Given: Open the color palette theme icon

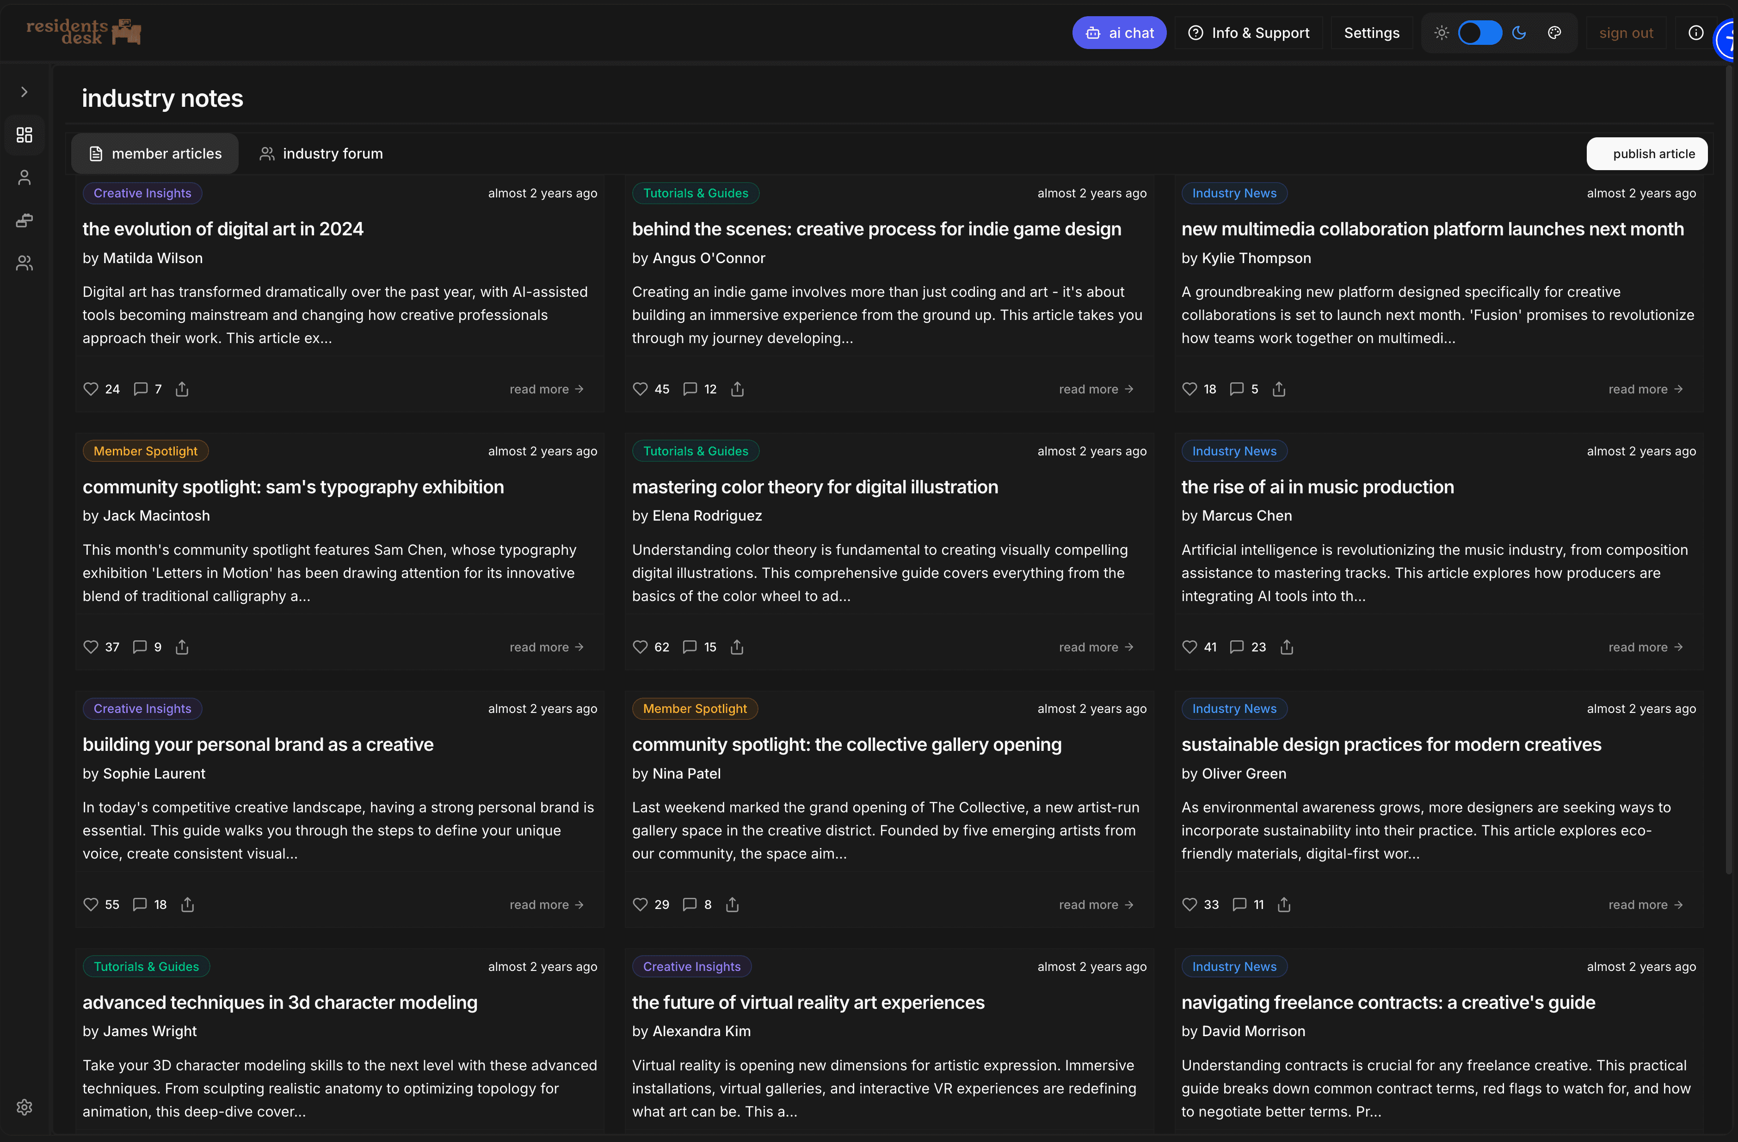Looking at the screenshot, I should pyautogui.click(x=1555, y=33).
